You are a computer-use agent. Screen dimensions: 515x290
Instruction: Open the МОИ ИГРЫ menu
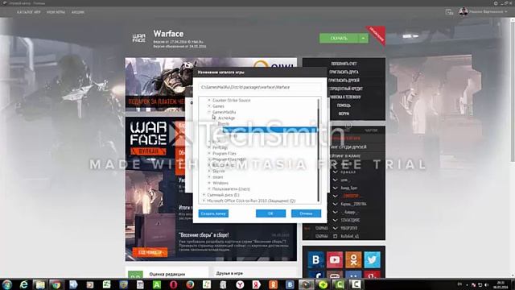[56, 12]
